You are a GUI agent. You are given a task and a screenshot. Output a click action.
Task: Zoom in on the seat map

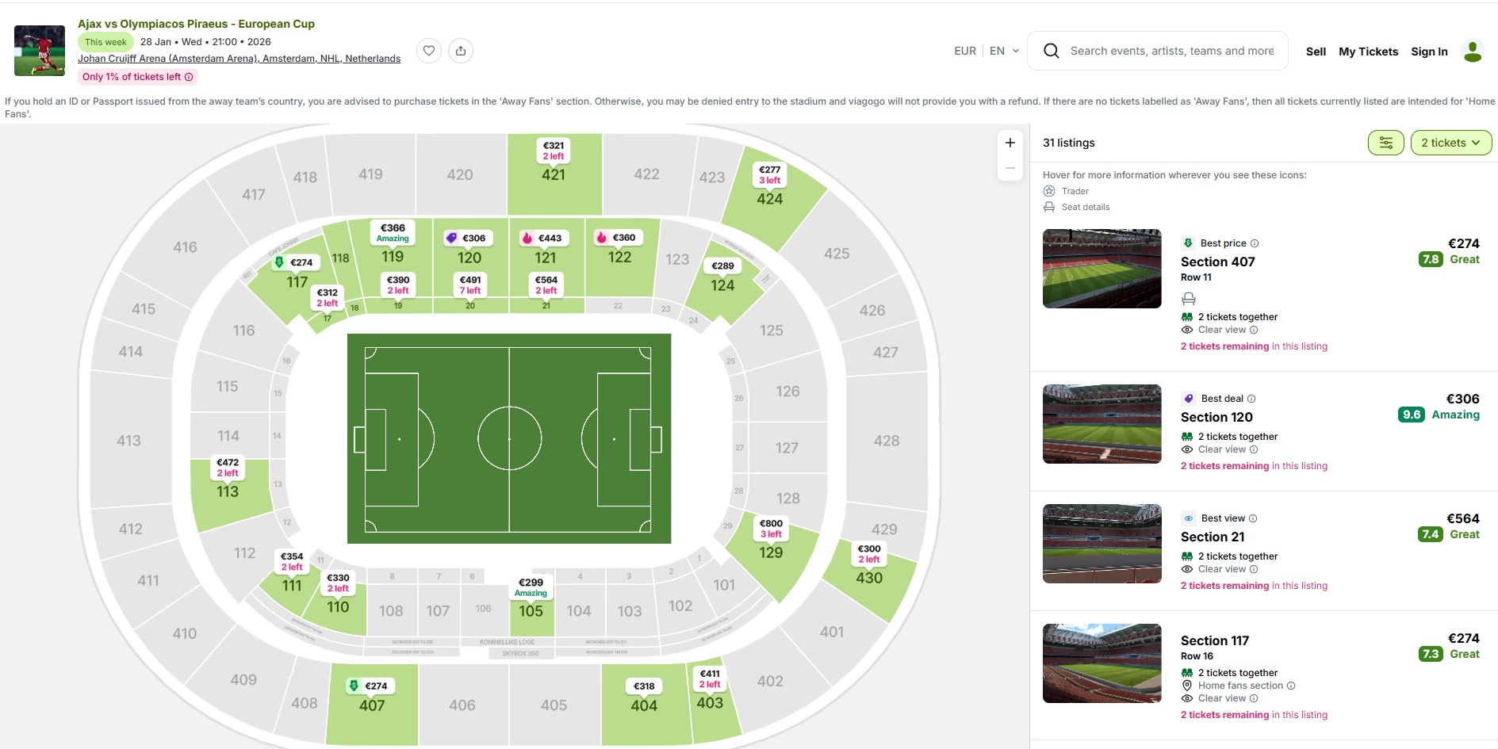coord(1010,143)
